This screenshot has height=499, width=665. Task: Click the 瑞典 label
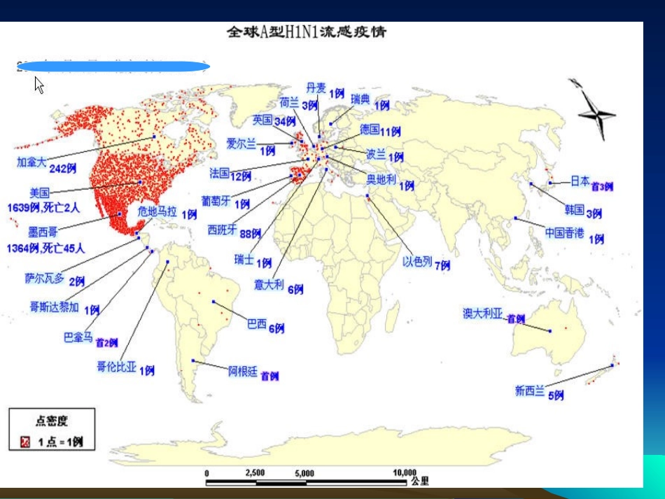[x=360, y=99]
